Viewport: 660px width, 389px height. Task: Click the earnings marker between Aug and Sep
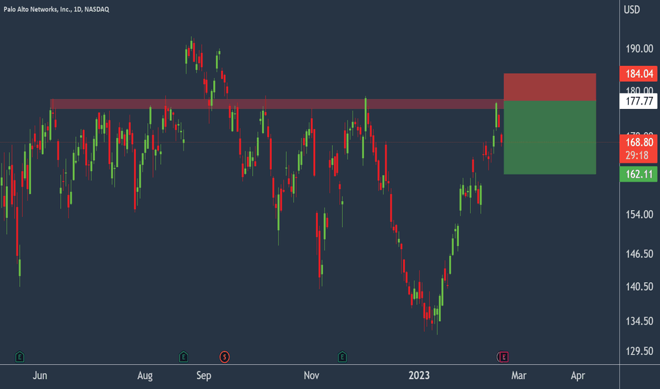click(x=183, y=357)
